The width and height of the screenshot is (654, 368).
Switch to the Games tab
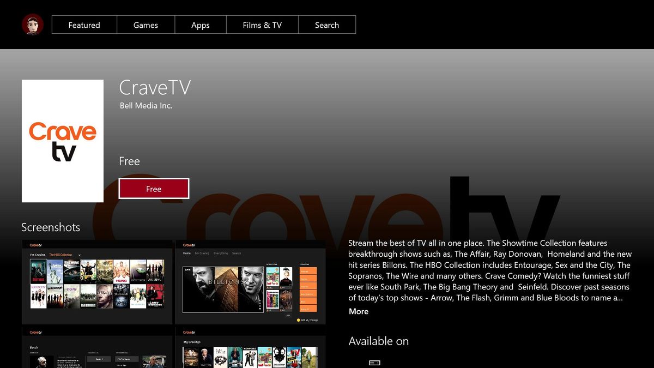146,25
